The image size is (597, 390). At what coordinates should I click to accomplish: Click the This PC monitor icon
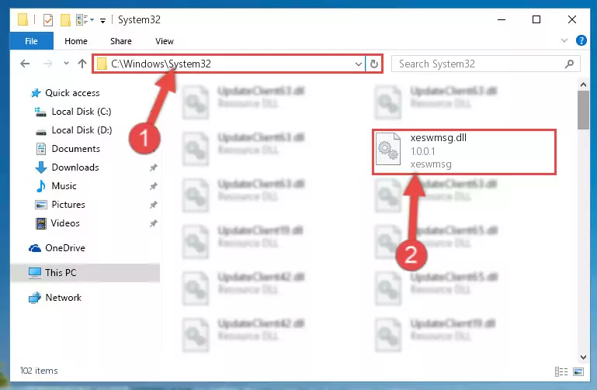[35, 273]
